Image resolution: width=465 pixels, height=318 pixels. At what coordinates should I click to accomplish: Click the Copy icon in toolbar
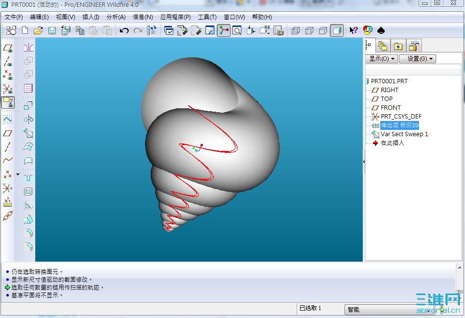pos(80,30)
